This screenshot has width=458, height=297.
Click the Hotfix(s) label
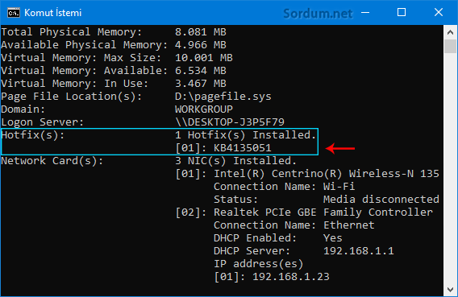click(32, 135)
